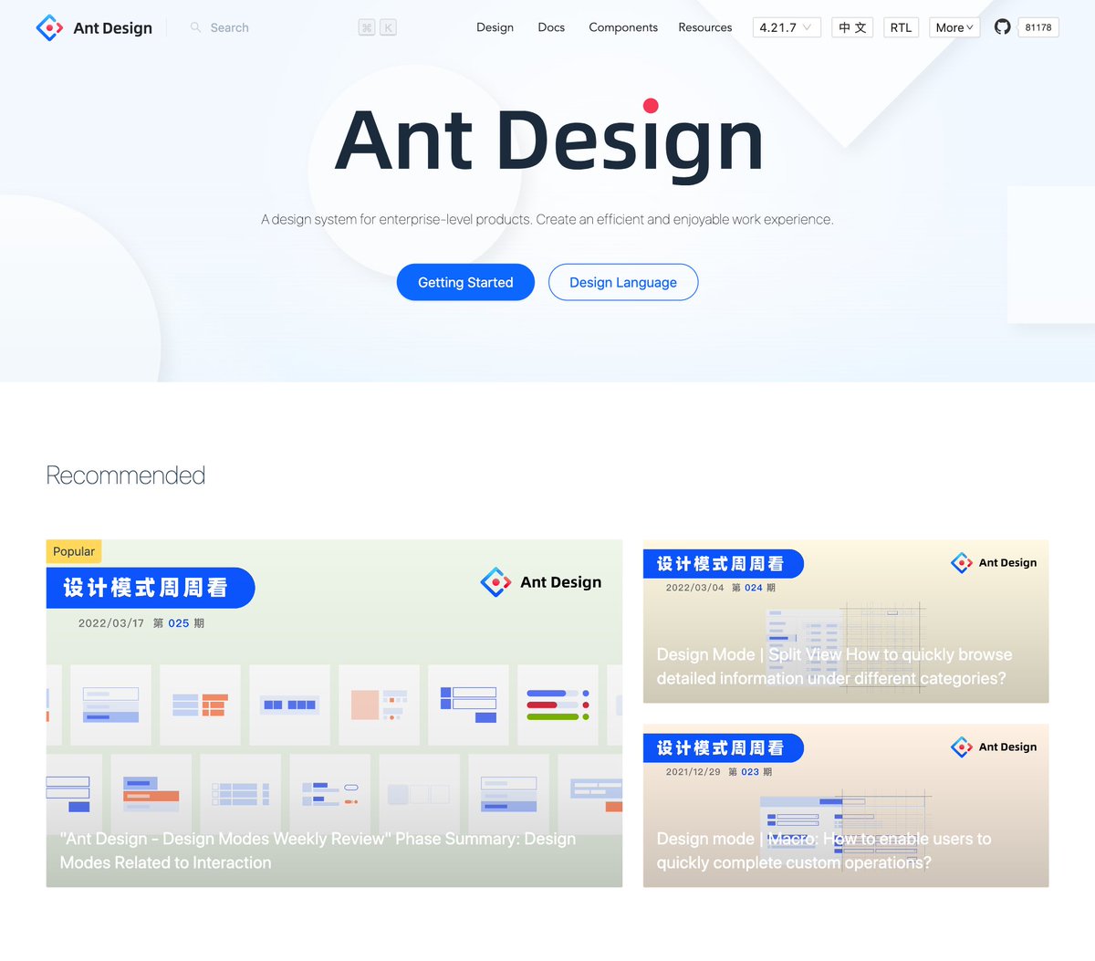
Task: Click the Getting Started button
Action: 465,282
